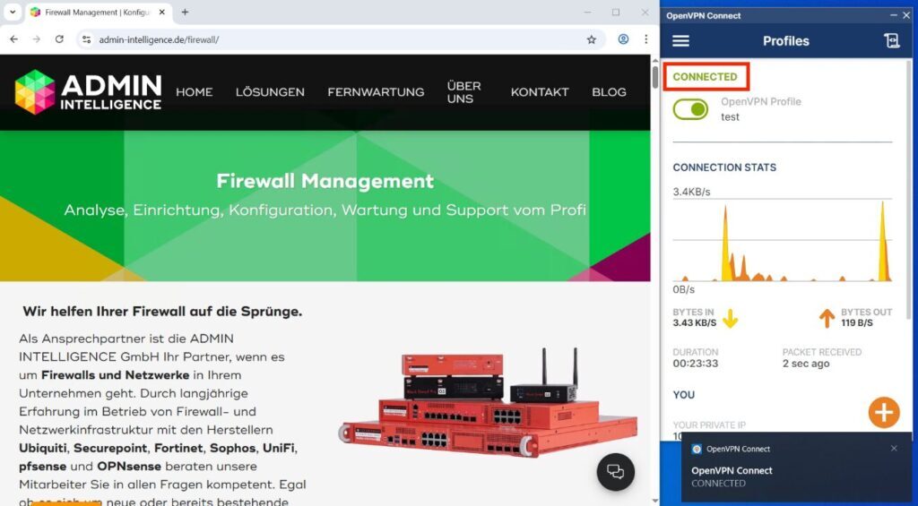
Task: Click the import profile icon
Action: (x=891, y=41)
